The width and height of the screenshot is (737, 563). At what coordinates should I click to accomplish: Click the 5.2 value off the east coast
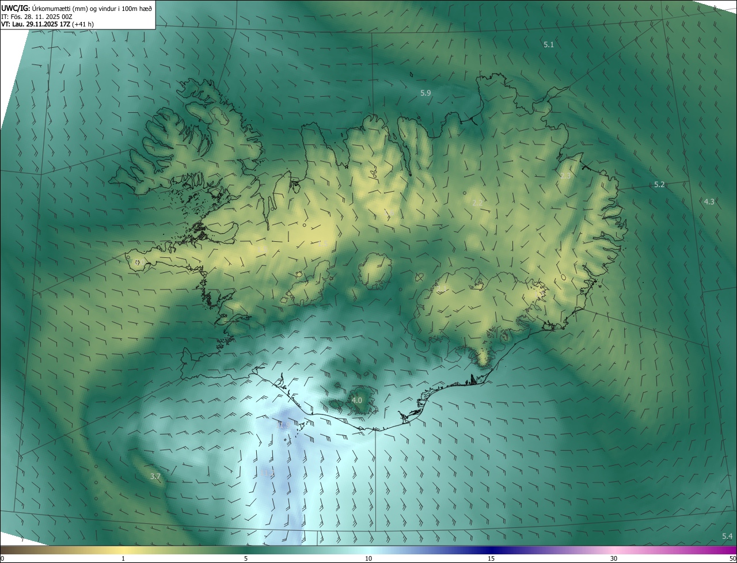click(659, 184)
